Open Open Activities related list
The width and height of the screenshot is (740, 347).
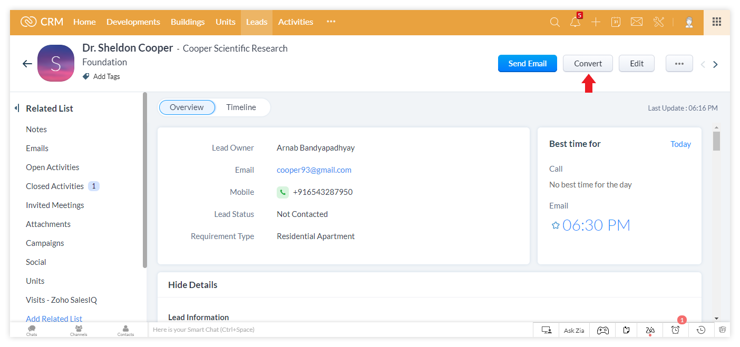[x=53, y=167]
